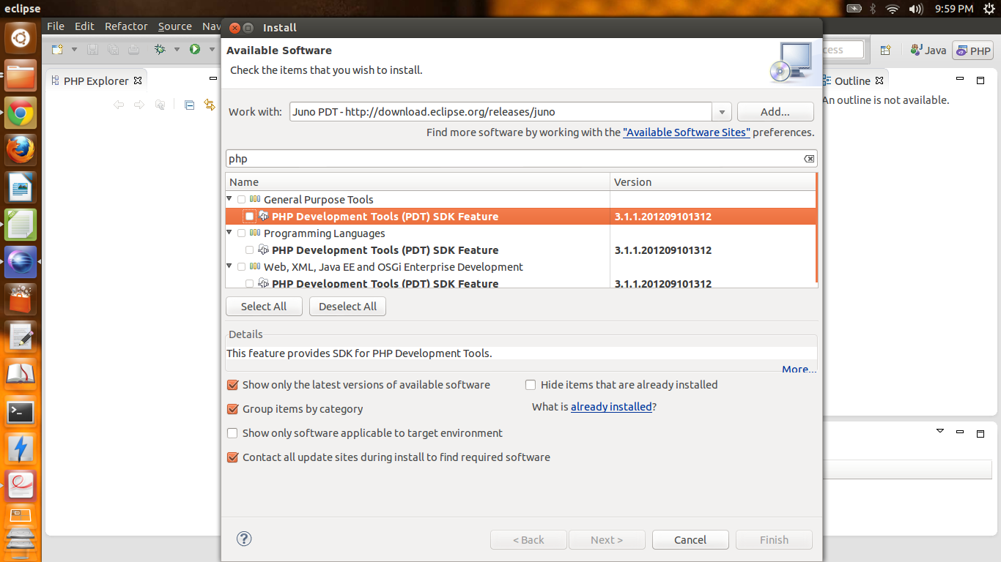1001x562 pixels.
Task: Open the Available Software Sites link
Action: (x=687, y=132)
